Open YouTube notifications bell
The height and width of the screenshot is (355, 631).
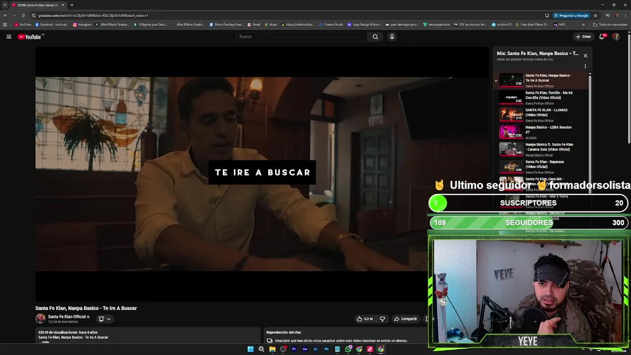coord(602,36)
